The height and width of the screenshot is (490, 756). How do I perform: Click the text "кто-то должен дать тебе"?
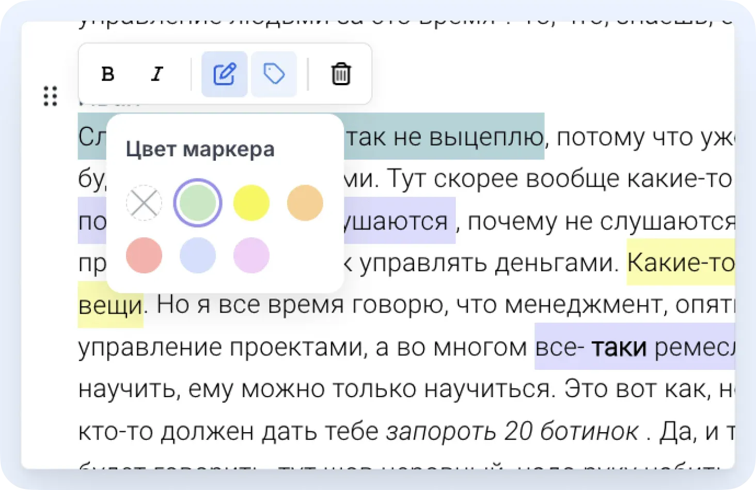coord(229,431)
